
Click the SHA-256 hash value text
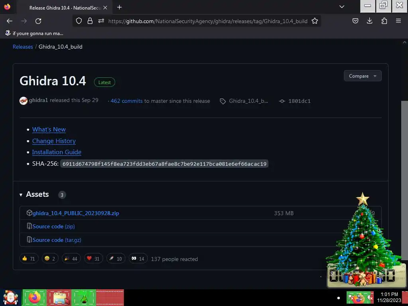[164, 164]
